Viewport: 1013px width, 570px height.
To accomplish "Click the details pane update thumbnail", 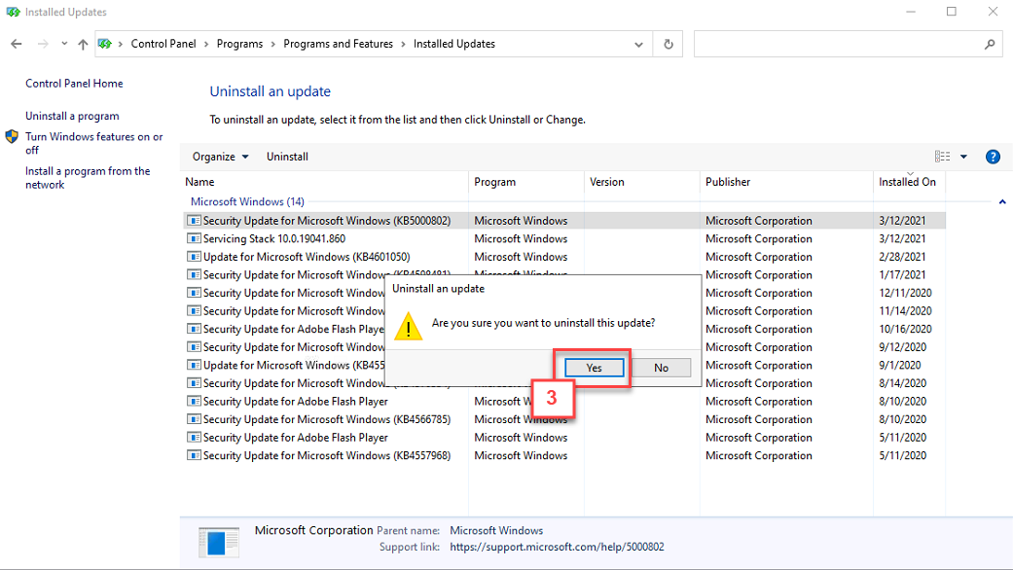I will 219,542.
